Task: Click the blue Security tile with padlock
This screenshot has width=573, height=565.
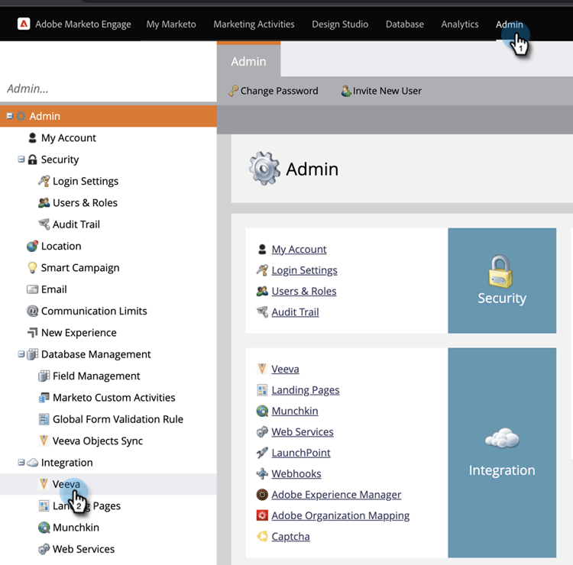Action: pyautogui.click(x=502, y=280)
